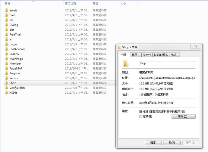Viewport: 208px width, 152px height.
Task: Click the XSInit folder icon
Action: [x=7, y=92]
